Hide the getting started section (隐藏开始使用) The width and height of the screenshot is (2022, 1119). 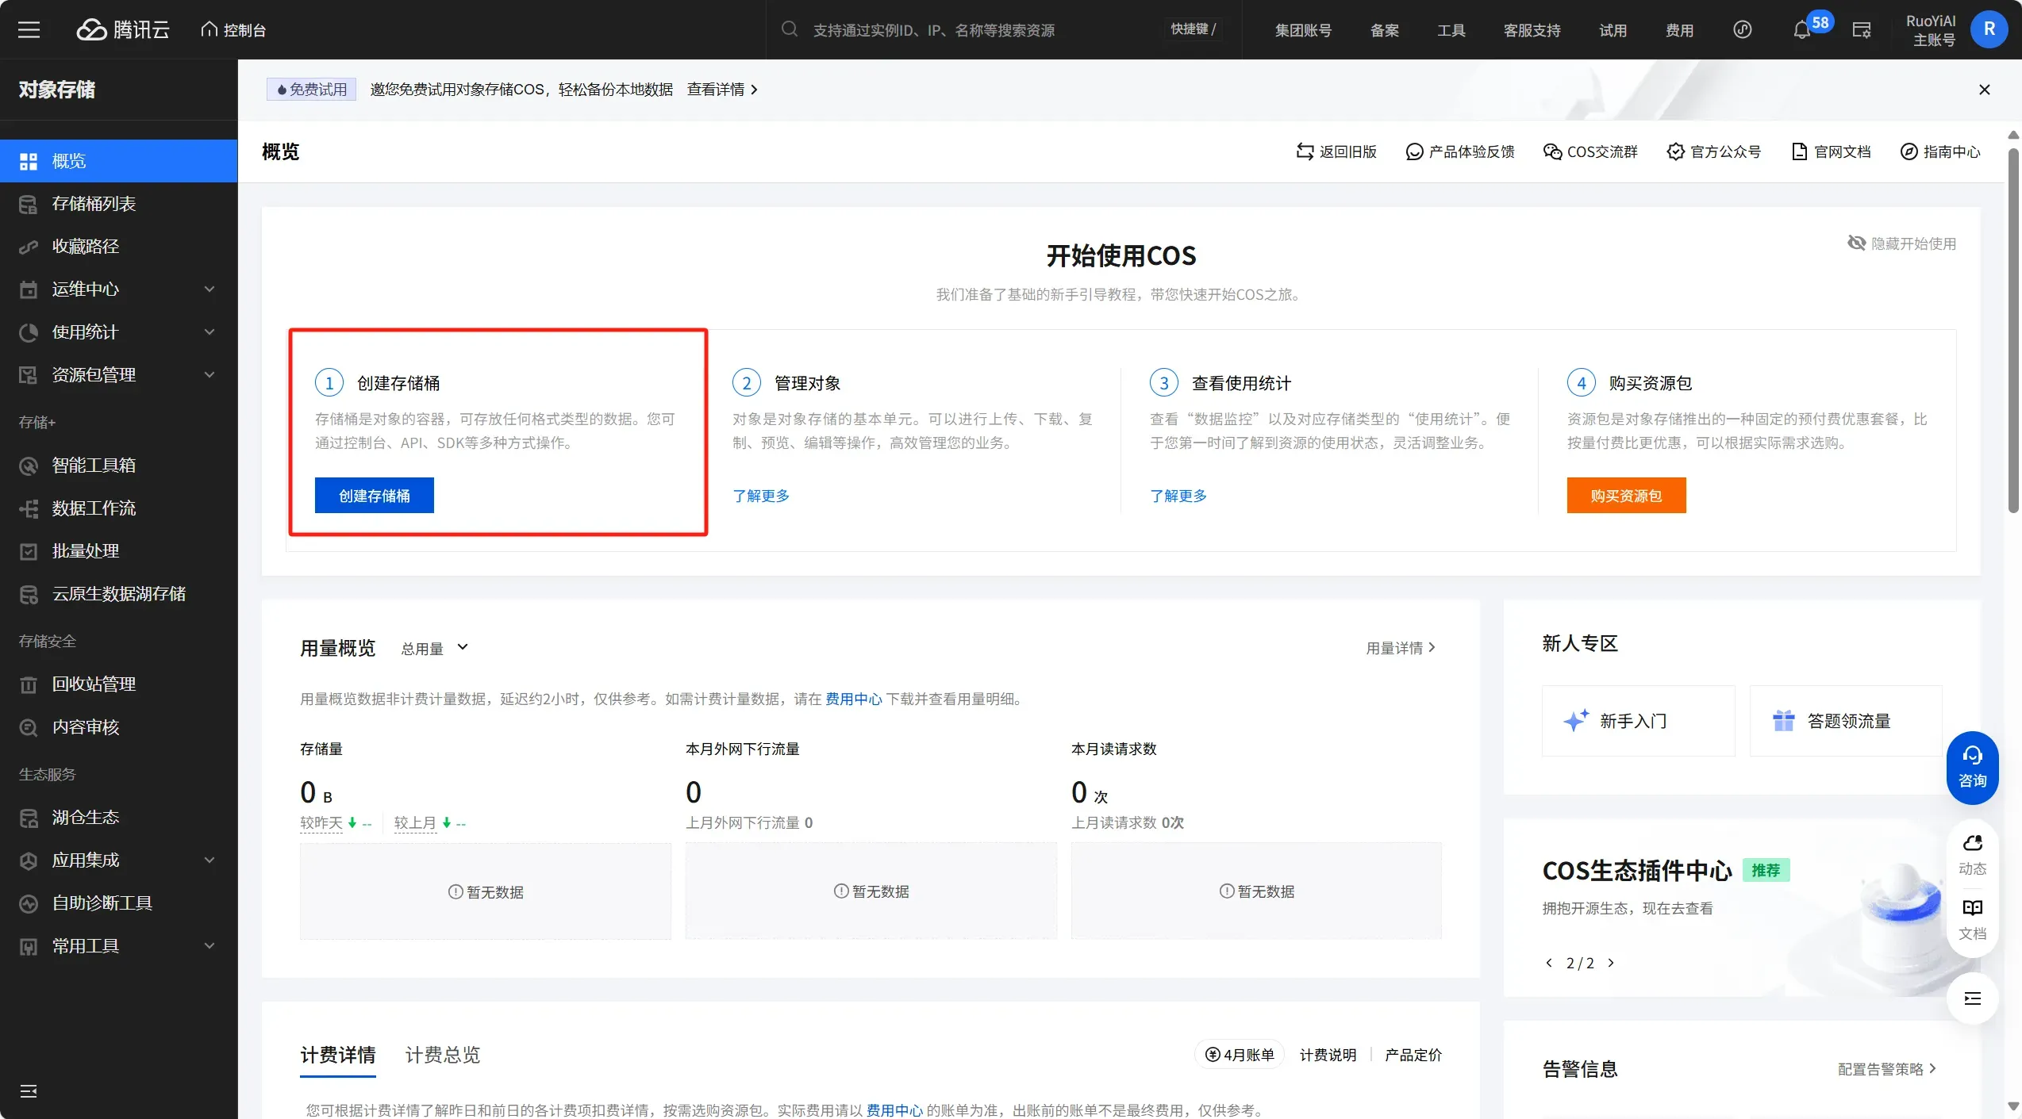(x=1902, y=243)
